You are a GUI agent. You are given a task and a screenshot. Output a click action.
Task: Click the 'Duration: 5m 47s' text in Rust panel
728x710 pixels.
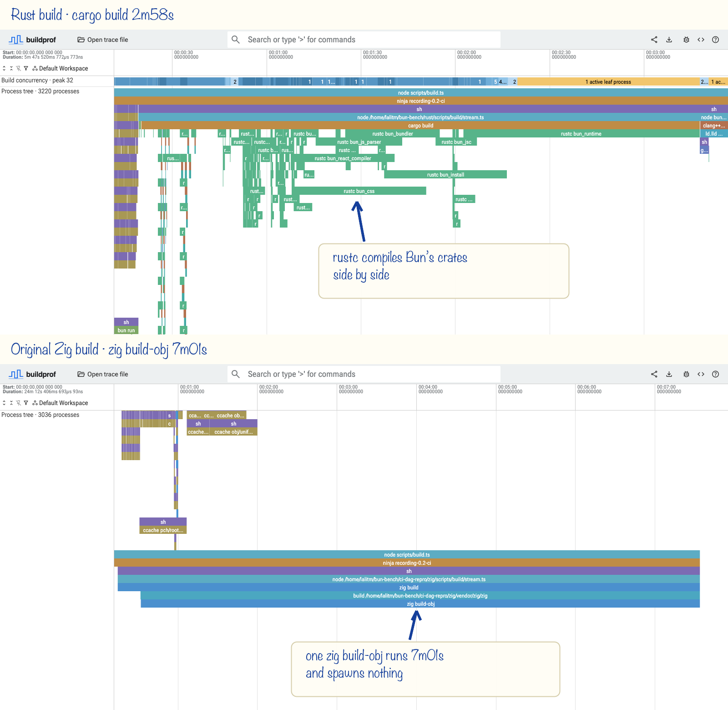[43, 57]
